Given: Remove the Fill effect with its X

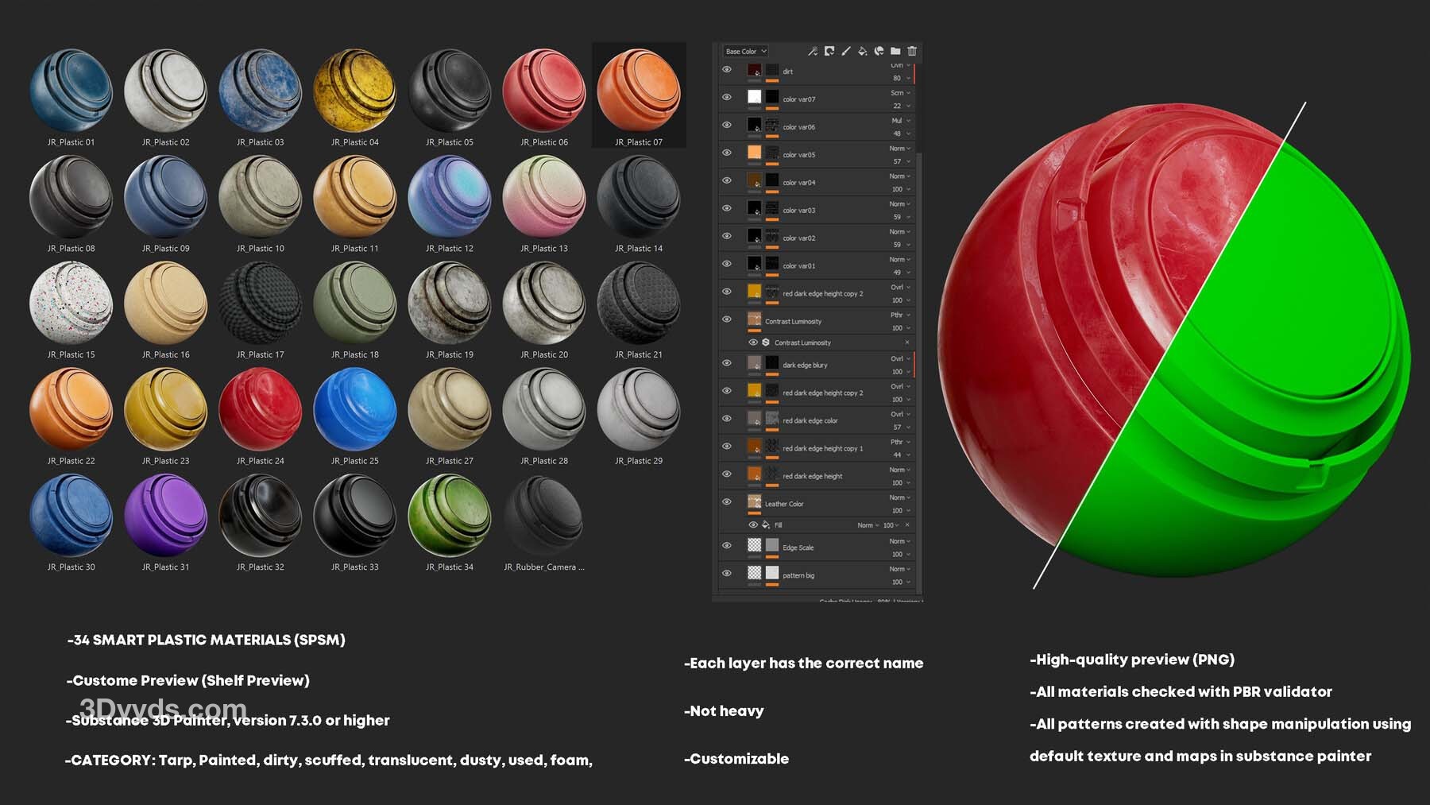Looking at the screenshot, I should (907, 525).
